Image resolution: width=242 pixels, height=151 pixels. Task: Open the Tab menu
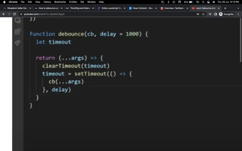point(82,2)
